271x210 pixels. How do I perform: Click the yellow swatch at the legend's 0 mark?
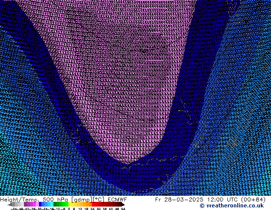[x=70, y=204]
